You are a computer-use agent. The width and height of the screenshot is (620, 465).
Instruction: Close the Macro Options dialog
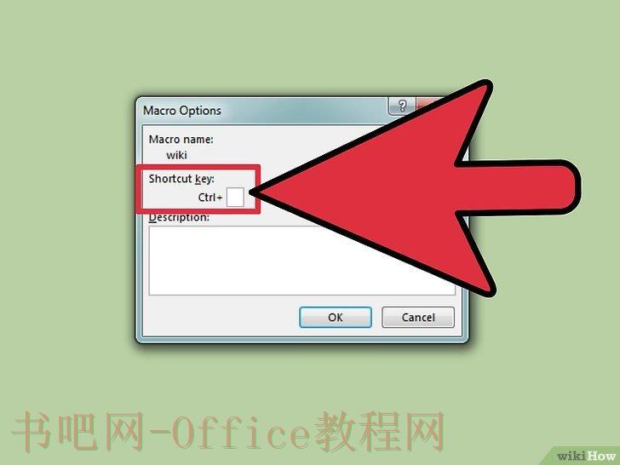click(x=426, y=104)
